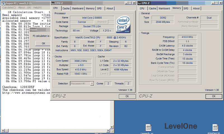Click OK in left CPU-Z window
This screenshot has height=134, width=224.
127,96
